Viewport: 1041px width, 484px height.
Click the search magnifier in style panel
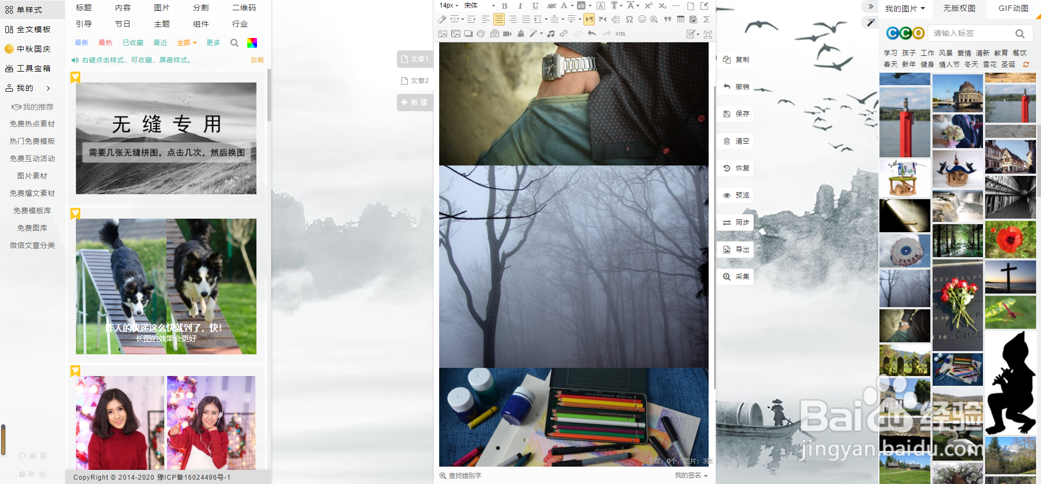click(234, 43)
